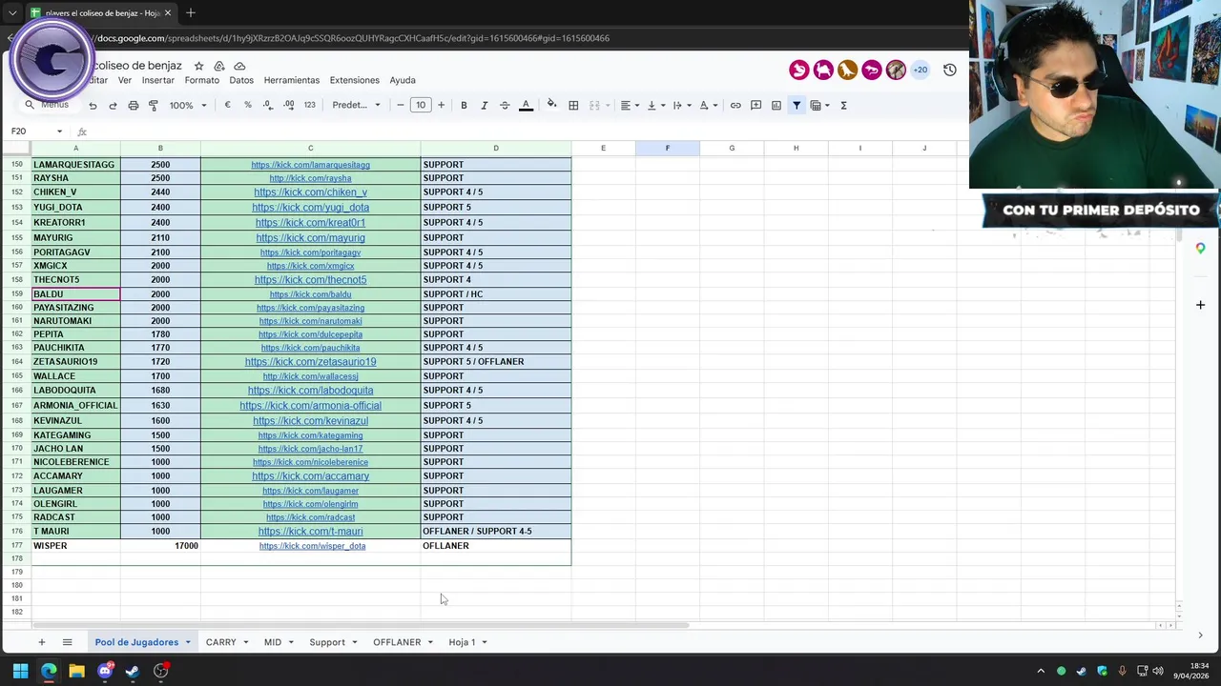Click the Move to folder icon
Screen dimensions: 1221x686
coord(219,66)
